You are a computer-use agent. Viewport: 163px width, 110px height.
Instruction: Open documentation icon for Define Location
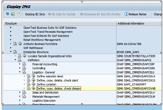(x=29, y=84)
